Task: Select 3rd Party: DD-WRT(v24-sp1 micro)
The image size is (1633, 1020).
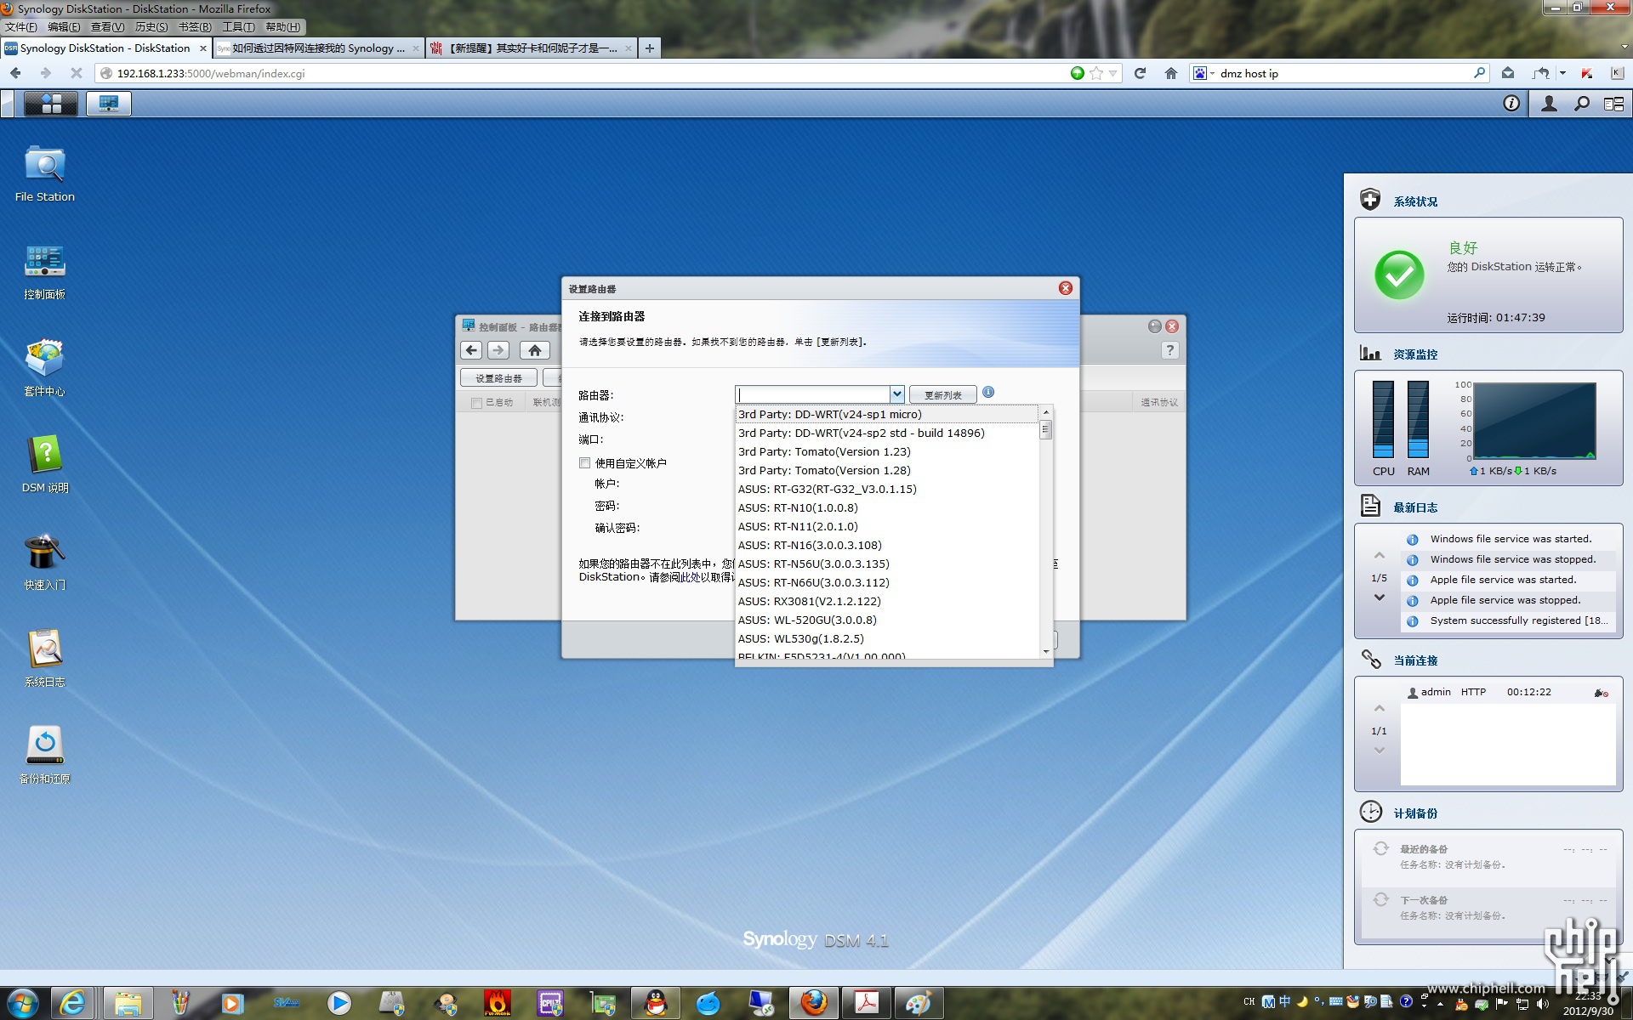Action: click(887, 415)
